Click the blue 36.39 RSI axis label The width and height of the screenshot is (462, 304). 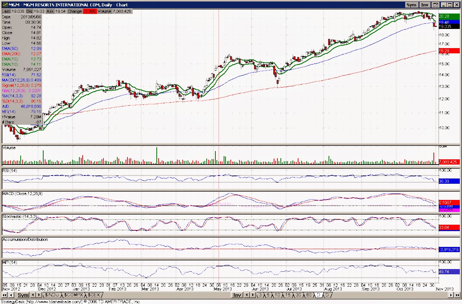(x=450, y=181)
